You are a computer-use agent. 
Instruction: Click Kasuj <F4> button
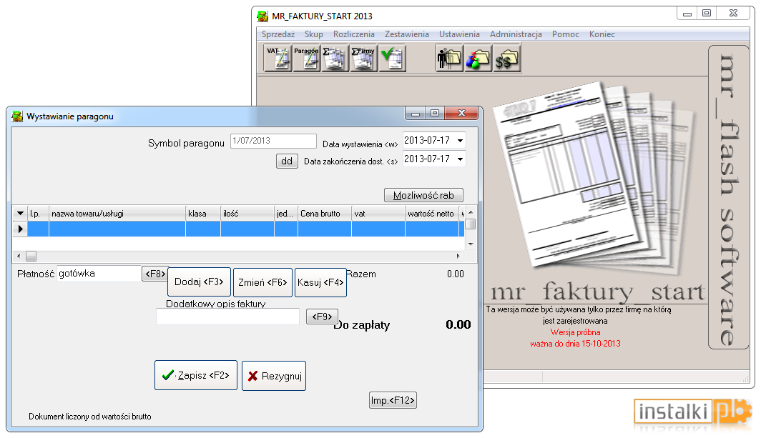pos(320,282)
